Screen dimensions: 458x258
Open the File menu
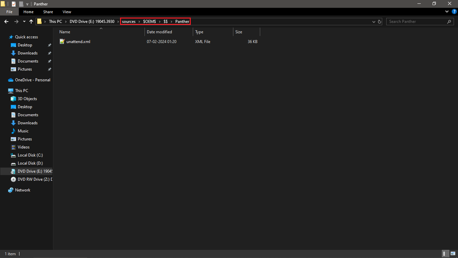tap(9, 11)
